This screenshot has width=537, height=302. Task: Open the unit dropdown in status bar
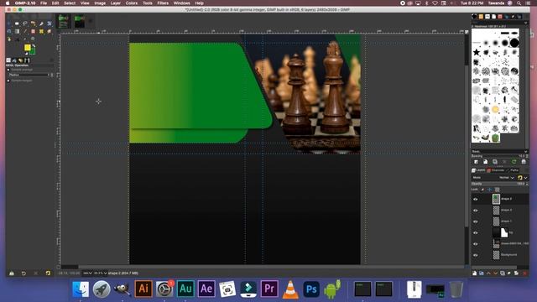(87, 273)
